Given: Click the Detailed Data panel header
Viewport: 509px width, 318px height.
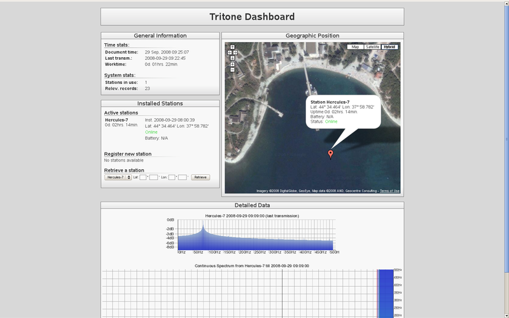Looking at the screenshot, I should tap(252, 205).
